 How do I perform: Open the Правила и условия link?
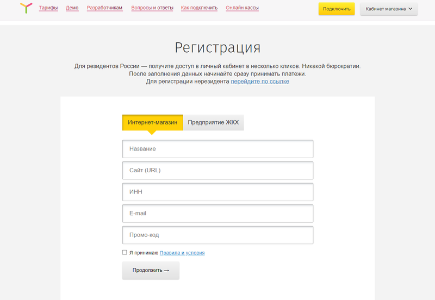point(182,253)
